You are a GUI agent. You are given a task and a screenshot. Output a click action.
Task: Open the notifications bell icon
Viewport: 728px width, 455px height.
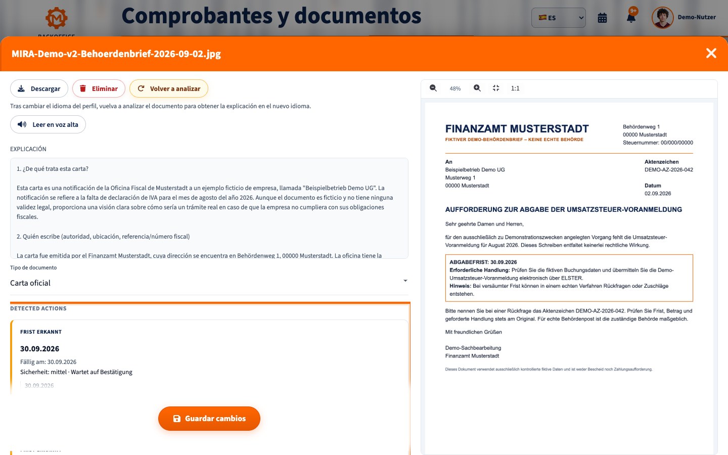[631, 18]
